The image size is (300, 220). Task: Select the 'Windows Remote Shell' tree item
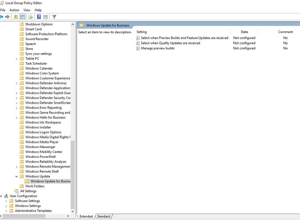tap(42, 171)
